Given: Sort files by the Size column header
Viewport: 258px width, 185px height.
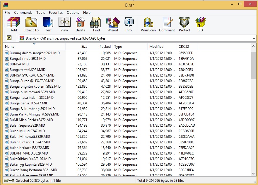Looking at the screenshot, I should click(77, 46).
